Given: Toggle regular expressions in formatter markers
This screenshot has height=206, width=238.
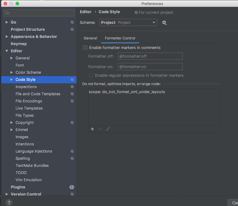Looking at the screenshot, I should (x=91, y=75).
